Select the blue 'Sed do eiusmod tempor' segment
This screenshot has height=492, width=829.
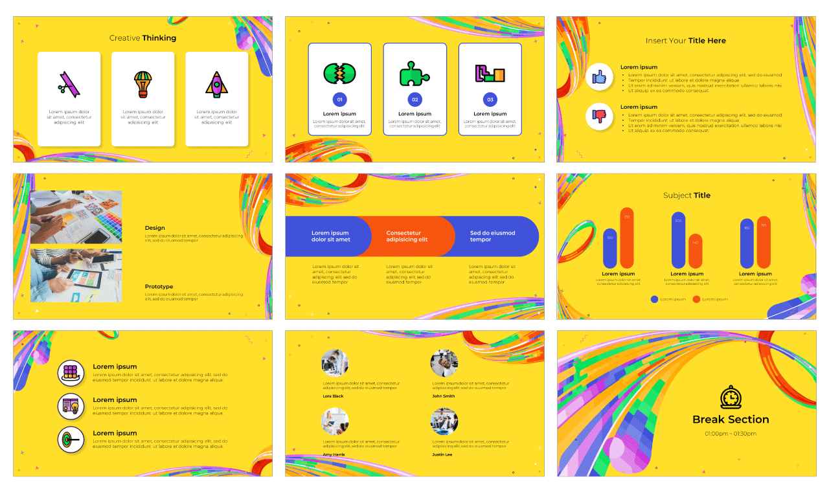(x=495, y=236)
